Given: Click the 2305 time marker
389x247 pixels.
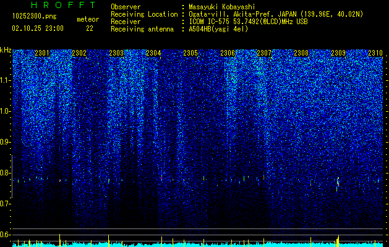Looking at the screenshot, I should [x=190, y=53].
